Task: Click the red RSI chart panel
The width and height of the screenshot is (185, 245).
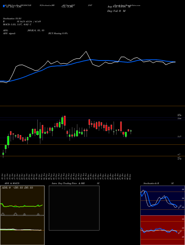Action: coord(162,230)
